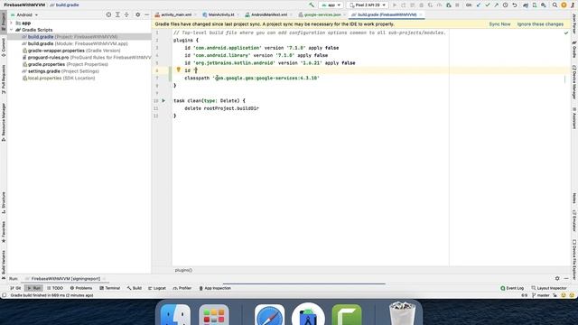Click the Git push arrow icon
Screen dimensions: 578x325
[x=496, y=5]
